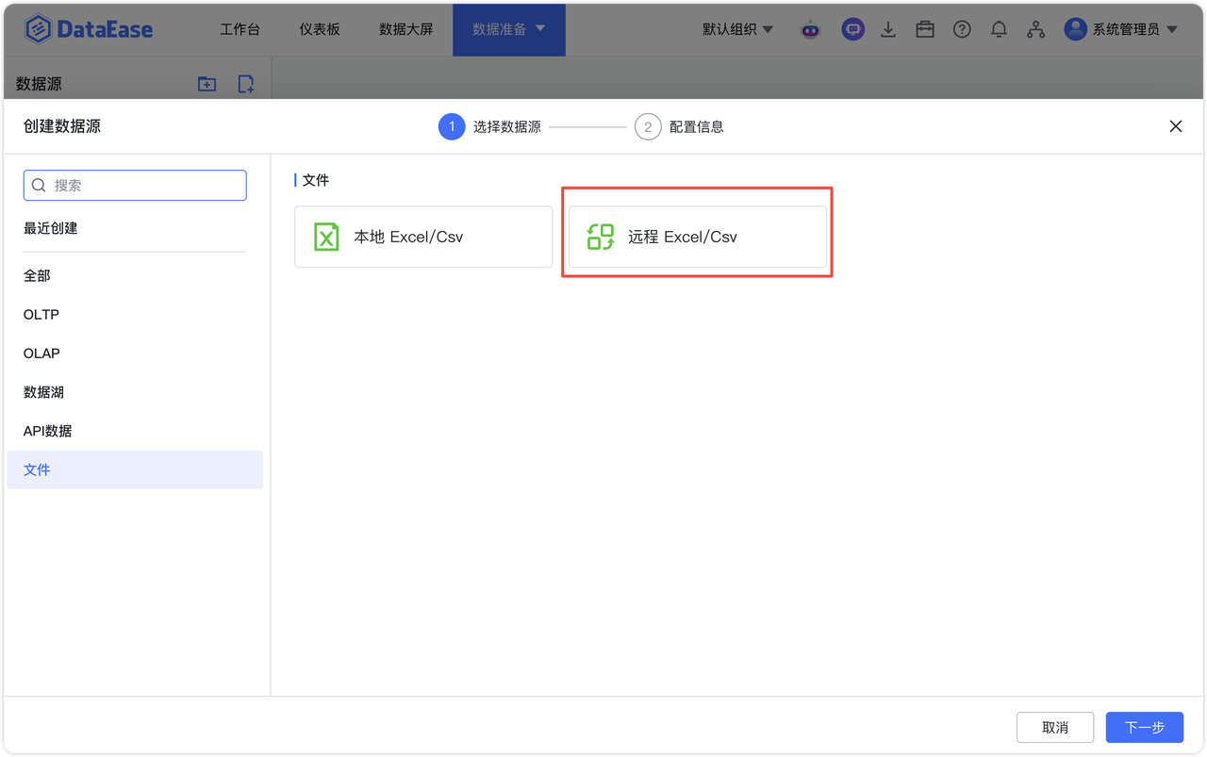Expand the 默认组织 organization dropdown
This screenshot has height=757, width=1207.
(737, 29)
